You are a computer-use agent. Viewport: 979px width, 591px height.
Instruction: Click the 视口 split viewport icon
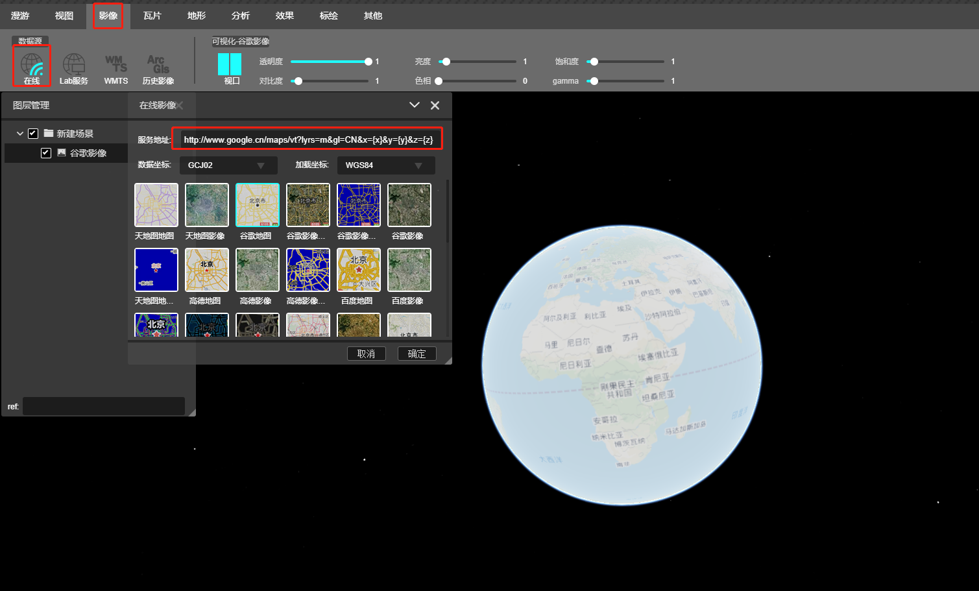[230, 64]
